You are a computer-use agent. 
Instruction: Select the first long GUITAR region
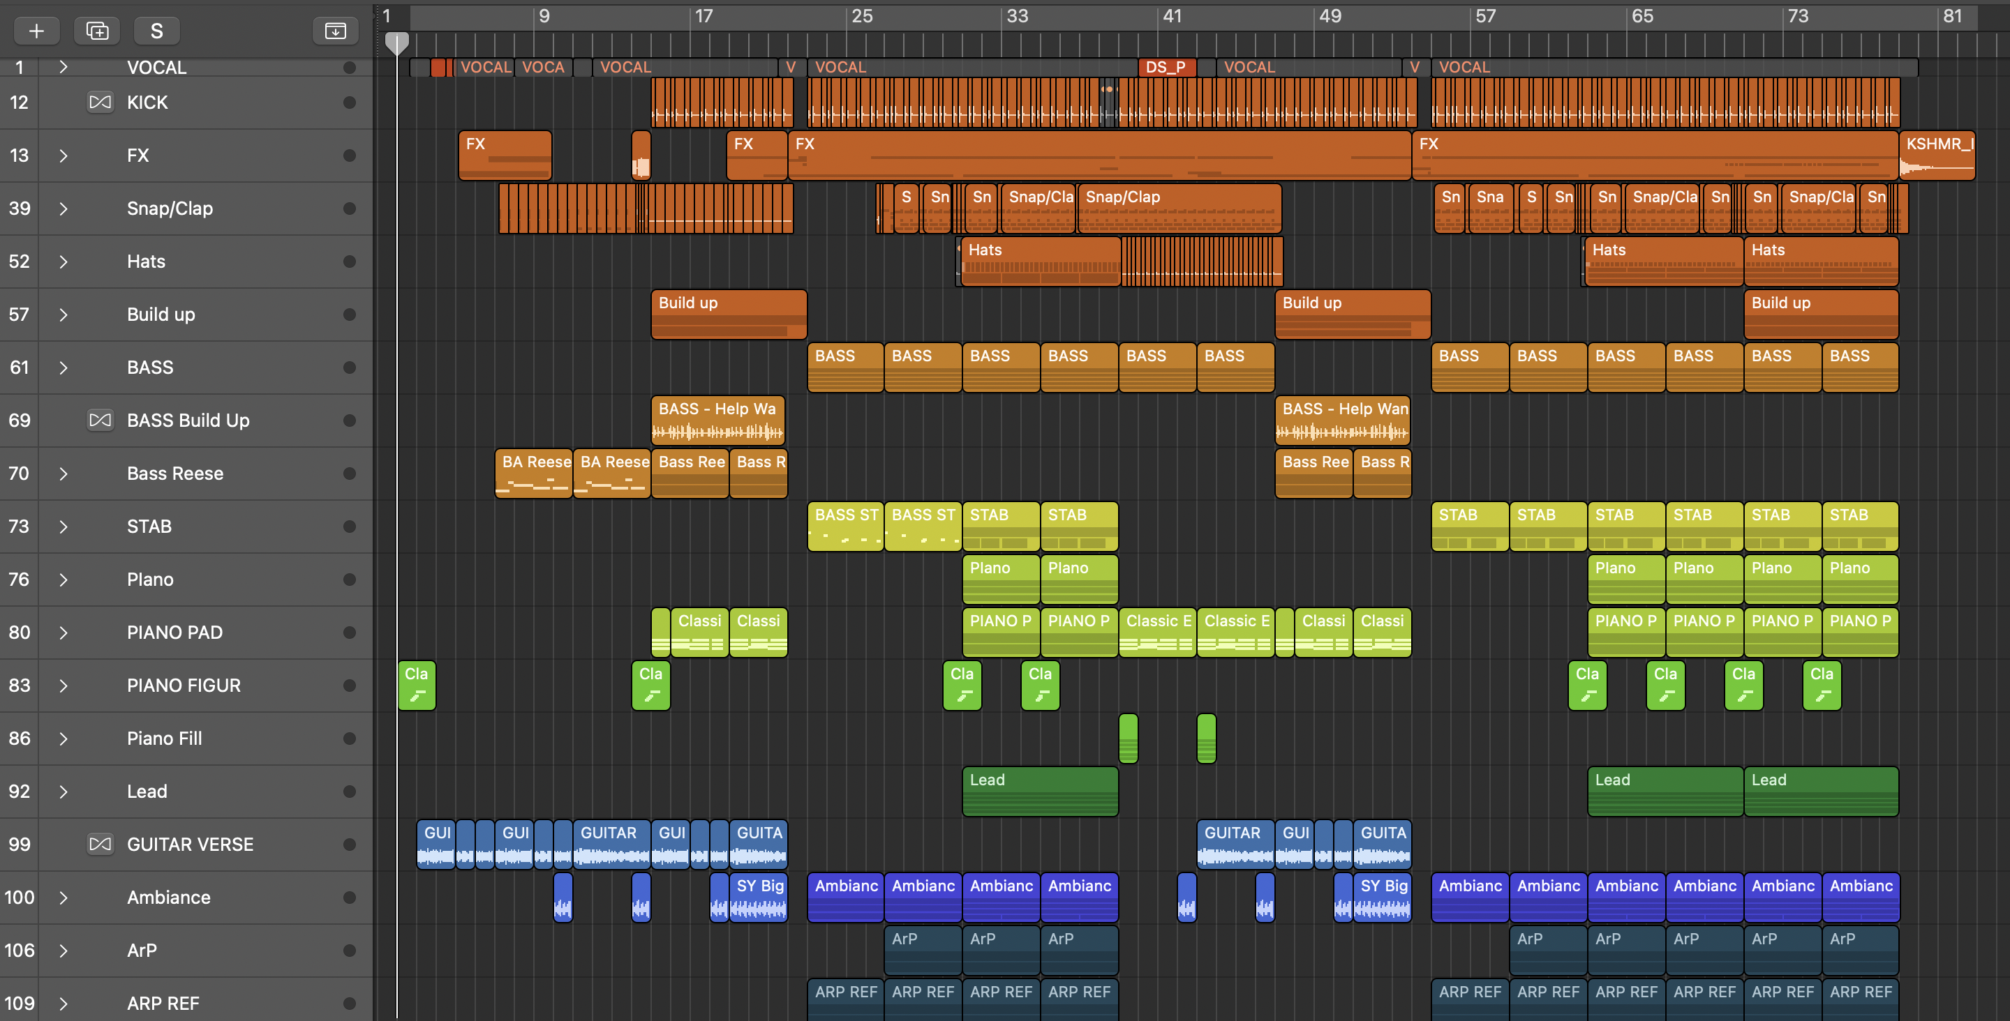(x=612, y=845)
